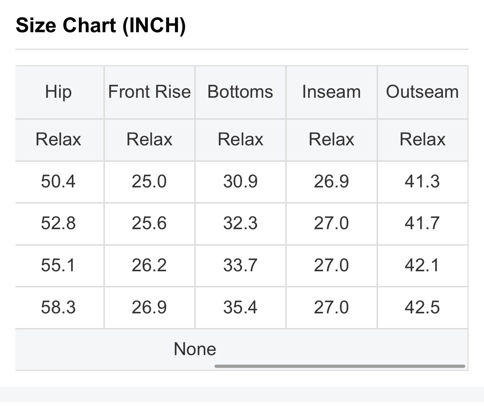Click the Inseam column header
Image resolution: width=484 pixels, height=406 pixels.
[x=331, y=92]
